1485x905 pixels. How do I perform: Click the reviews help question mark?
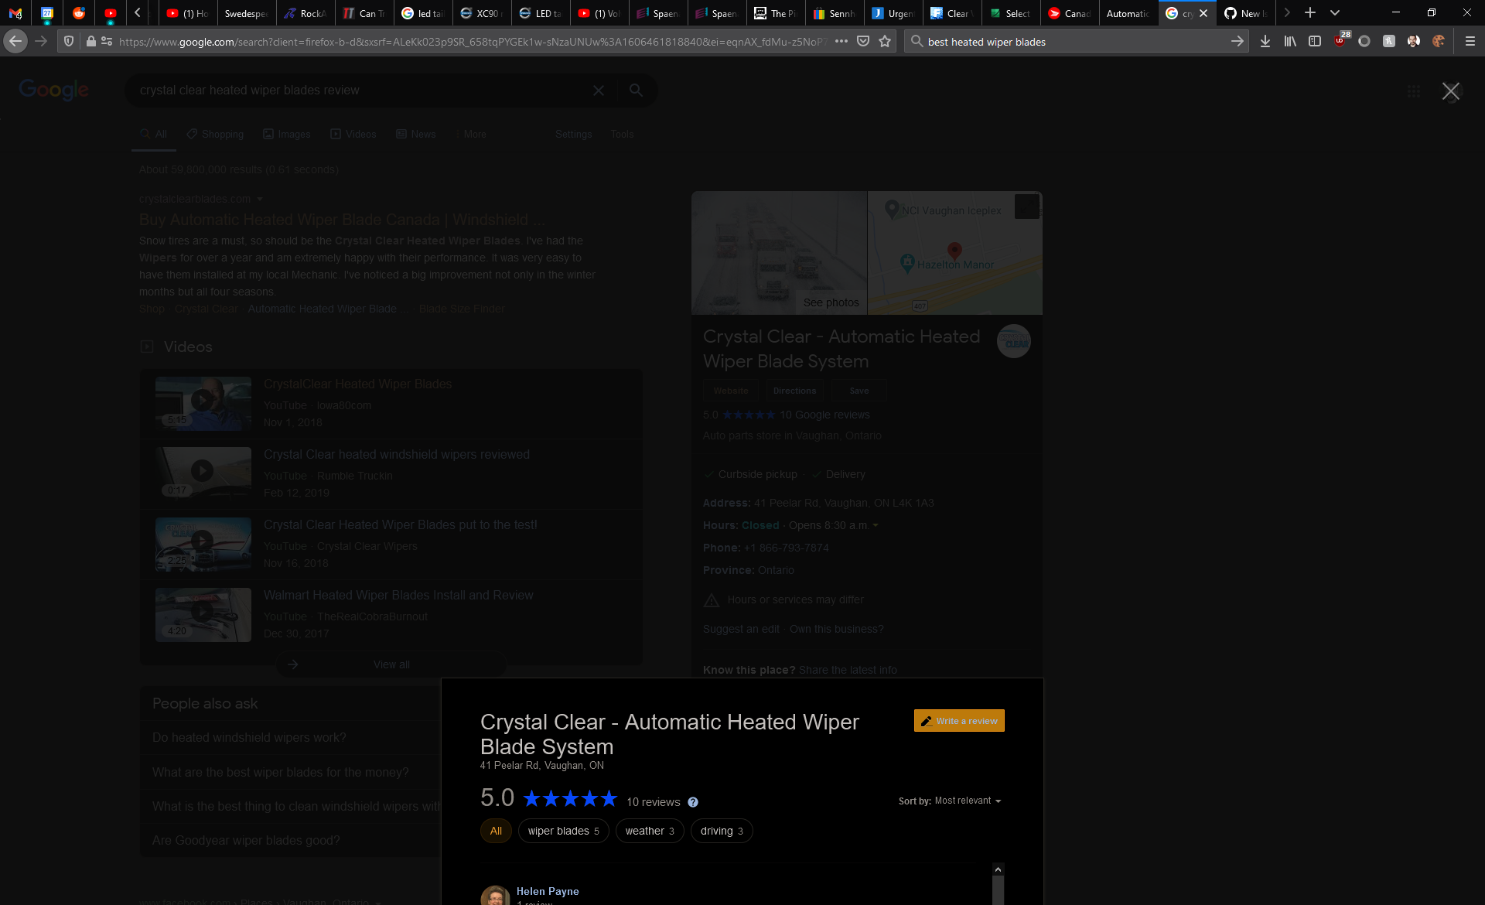[693, 802]
